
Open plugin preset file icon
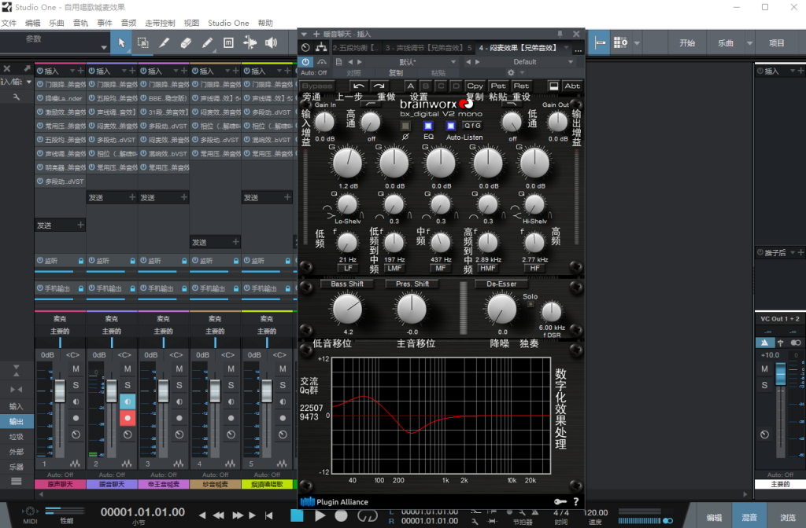[x=338, y=61]
